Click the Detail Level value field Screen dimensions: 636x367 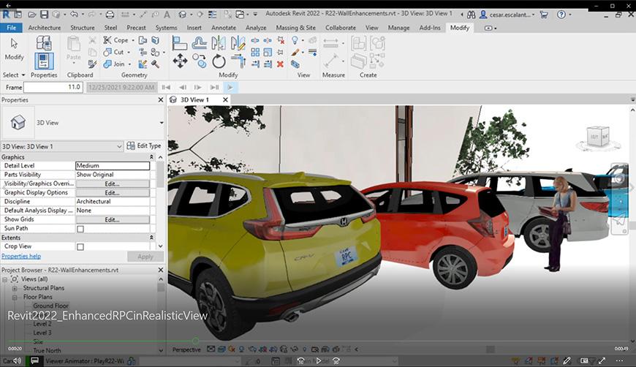[x=113, y=165]
